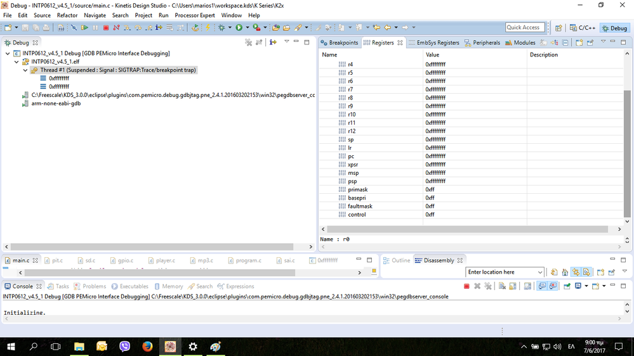Open File Explorer from the taskbar

click(x=79, y=346)
